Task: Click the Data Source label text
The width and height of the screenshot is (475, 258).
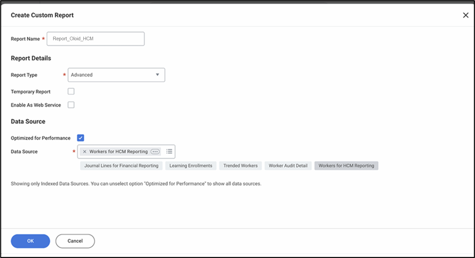Action: point(24,152)
